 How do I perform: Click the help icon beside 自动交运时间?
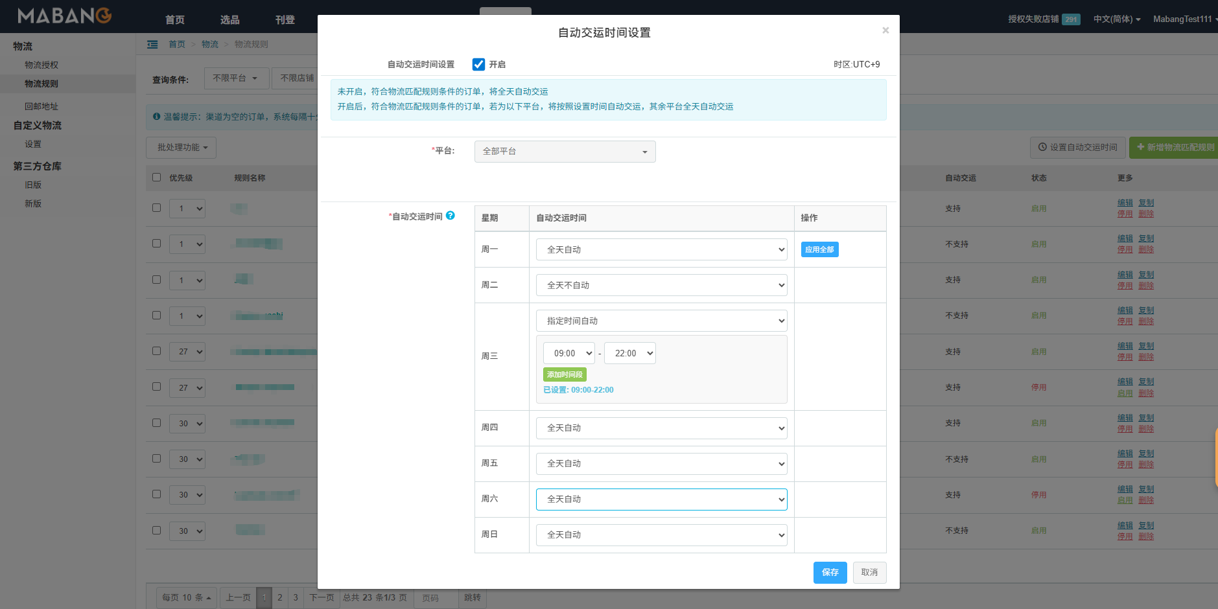pos(451,216)
